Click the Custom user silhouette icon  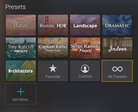[x=85, y=69]
